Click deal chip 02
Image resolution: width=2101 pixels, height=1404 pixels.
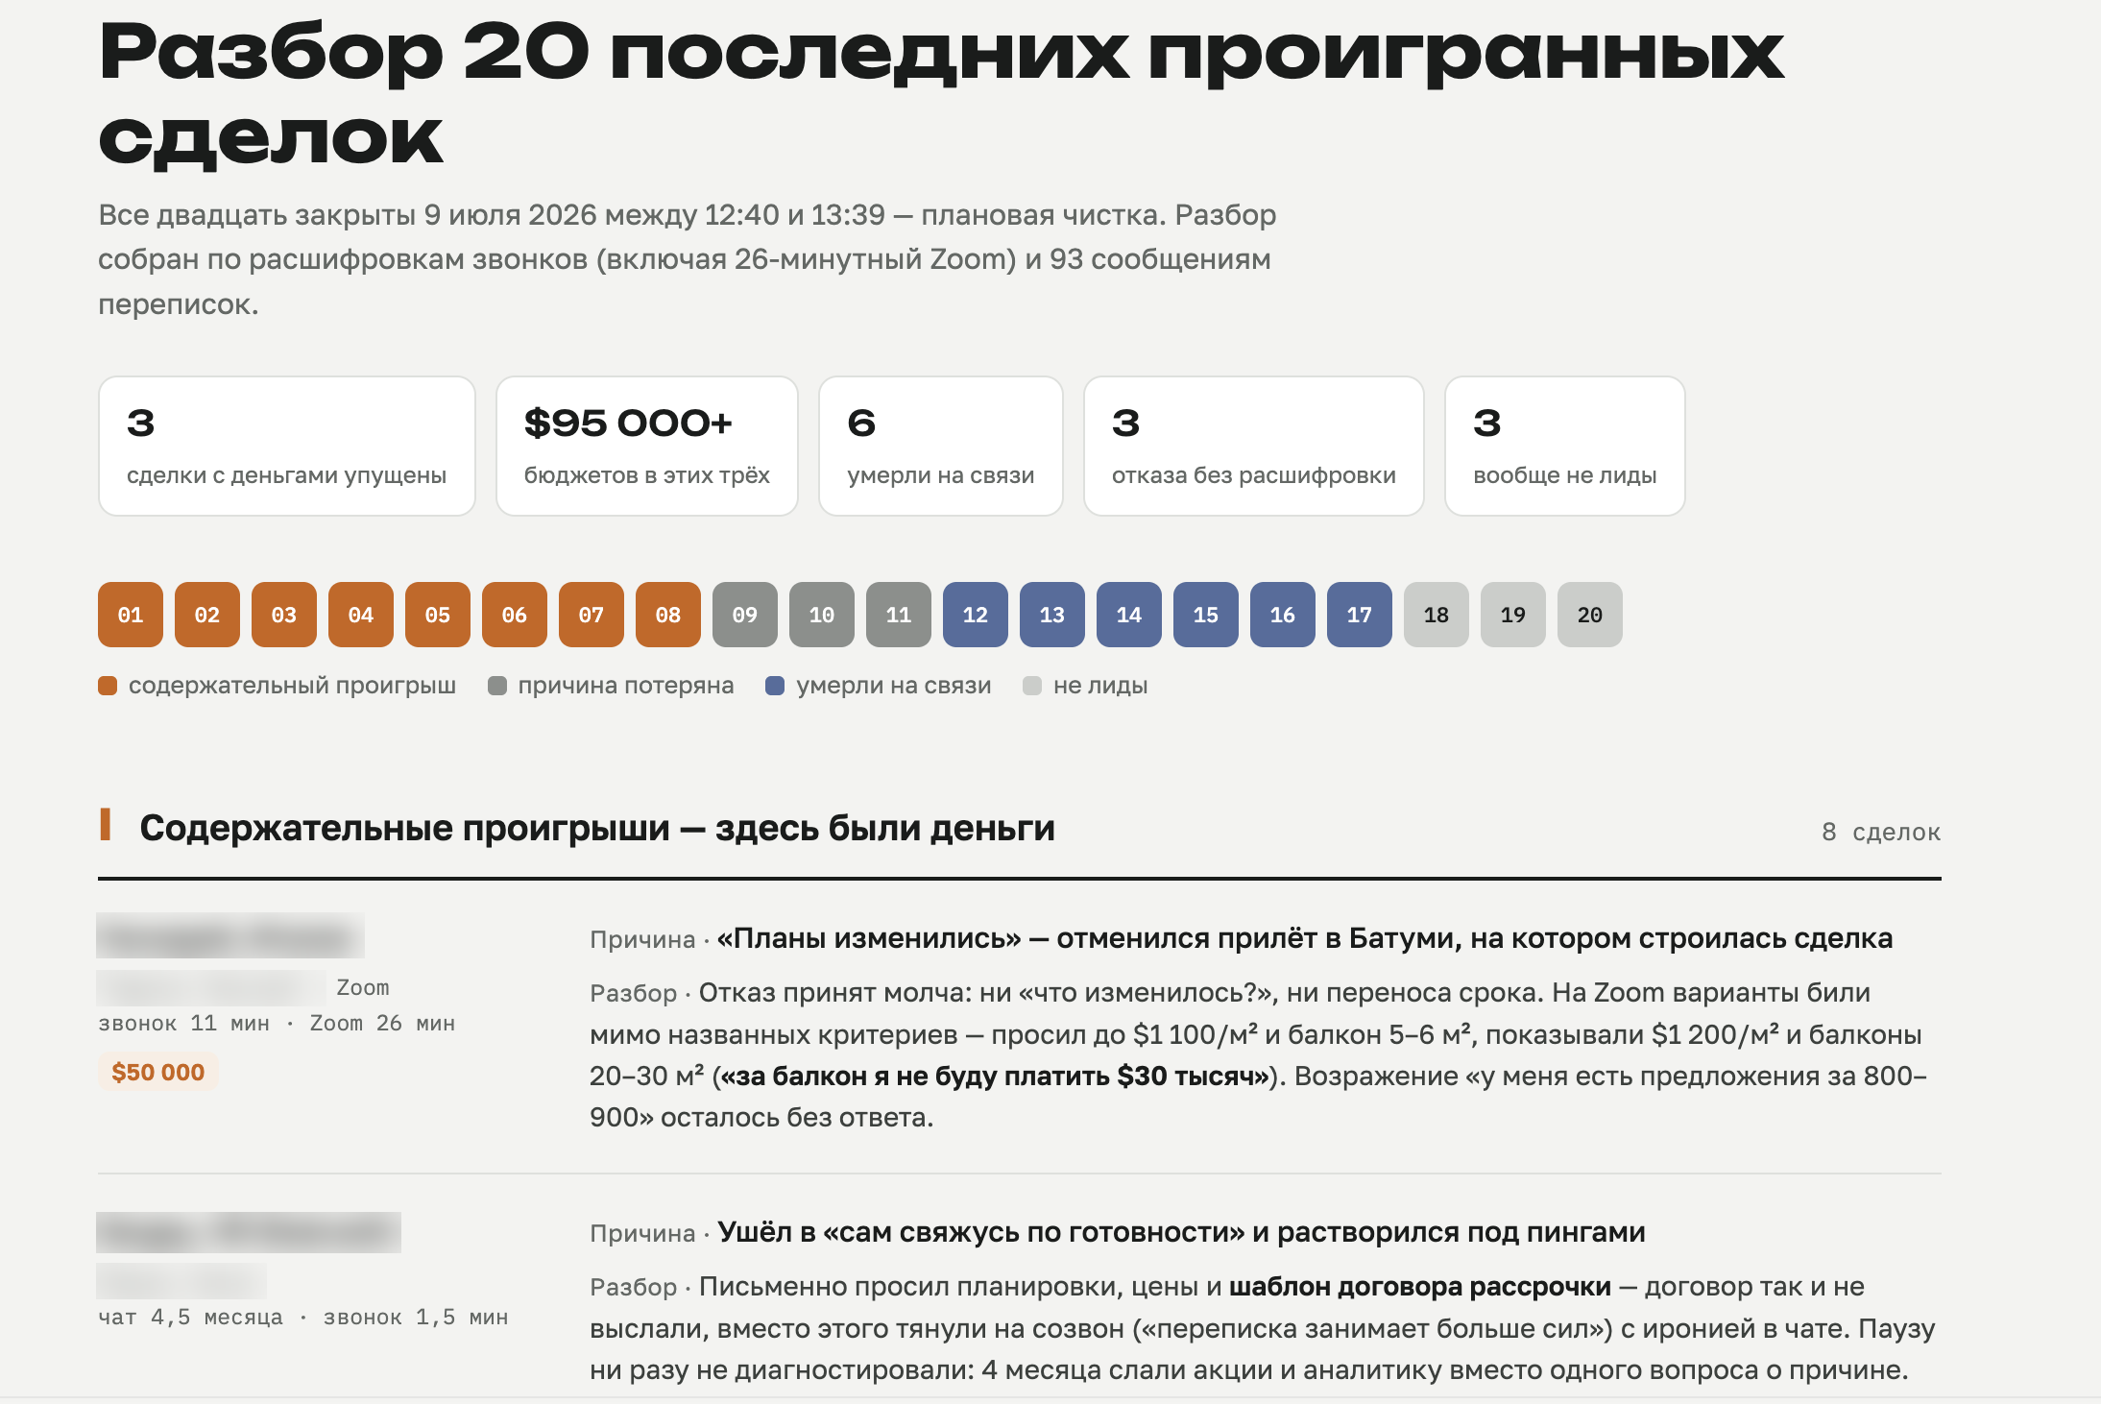[207, 615]
